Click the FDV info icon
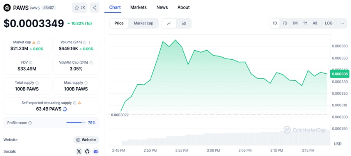351x156 pixels. click(31, 63)
